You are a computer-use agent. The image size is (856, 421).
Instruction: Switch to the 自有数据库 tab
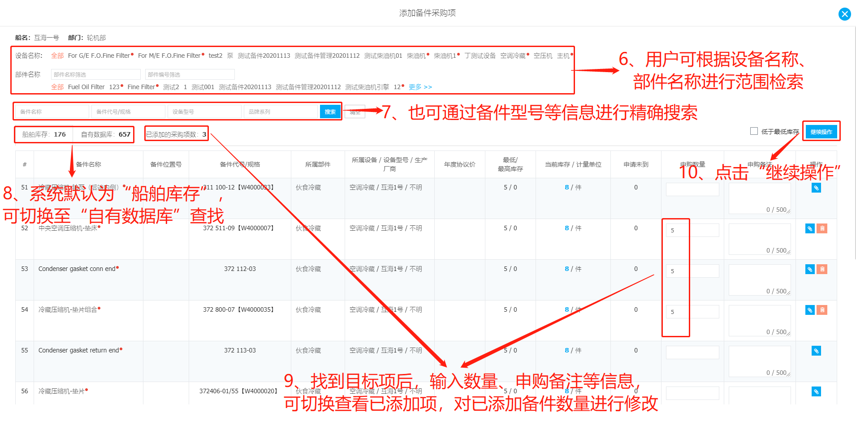105,134
